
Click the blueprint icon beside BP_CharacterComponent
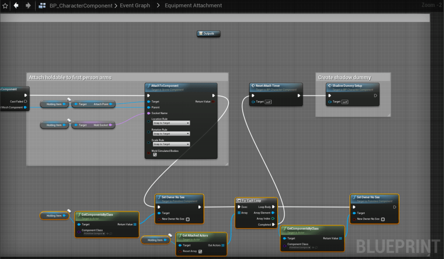click(43, 6)
